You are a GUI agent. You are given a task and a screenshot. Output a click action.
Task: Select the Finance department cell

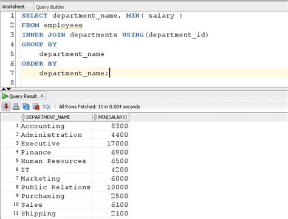[x=57, y=152]
